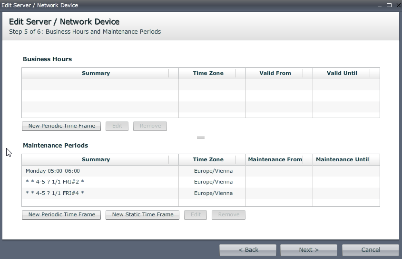Screen dimensions: 402x259
Task: Click Remove below the Maintenance Periods table
Action: [228, 215]
